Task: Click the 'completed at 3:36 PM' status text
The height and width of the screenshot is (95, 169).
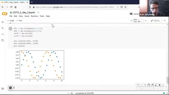Action: click(x=84, y=93)
